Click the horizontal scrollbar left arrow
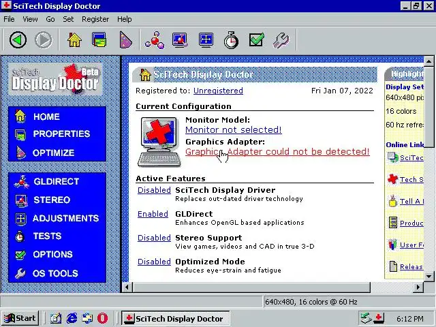The height and width of the screenshot is (327, 436). click(x=127, y=287)
